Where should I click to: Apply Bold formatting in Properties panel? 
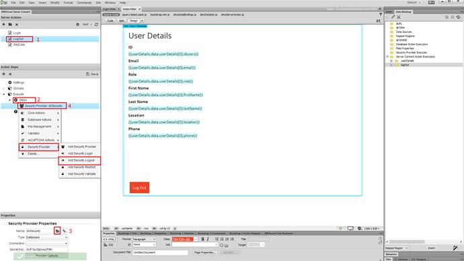[202, 239]
